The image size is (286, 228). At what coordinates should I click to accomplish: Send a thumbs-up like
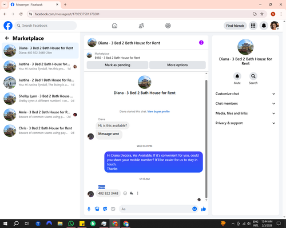tap(204, 209)
